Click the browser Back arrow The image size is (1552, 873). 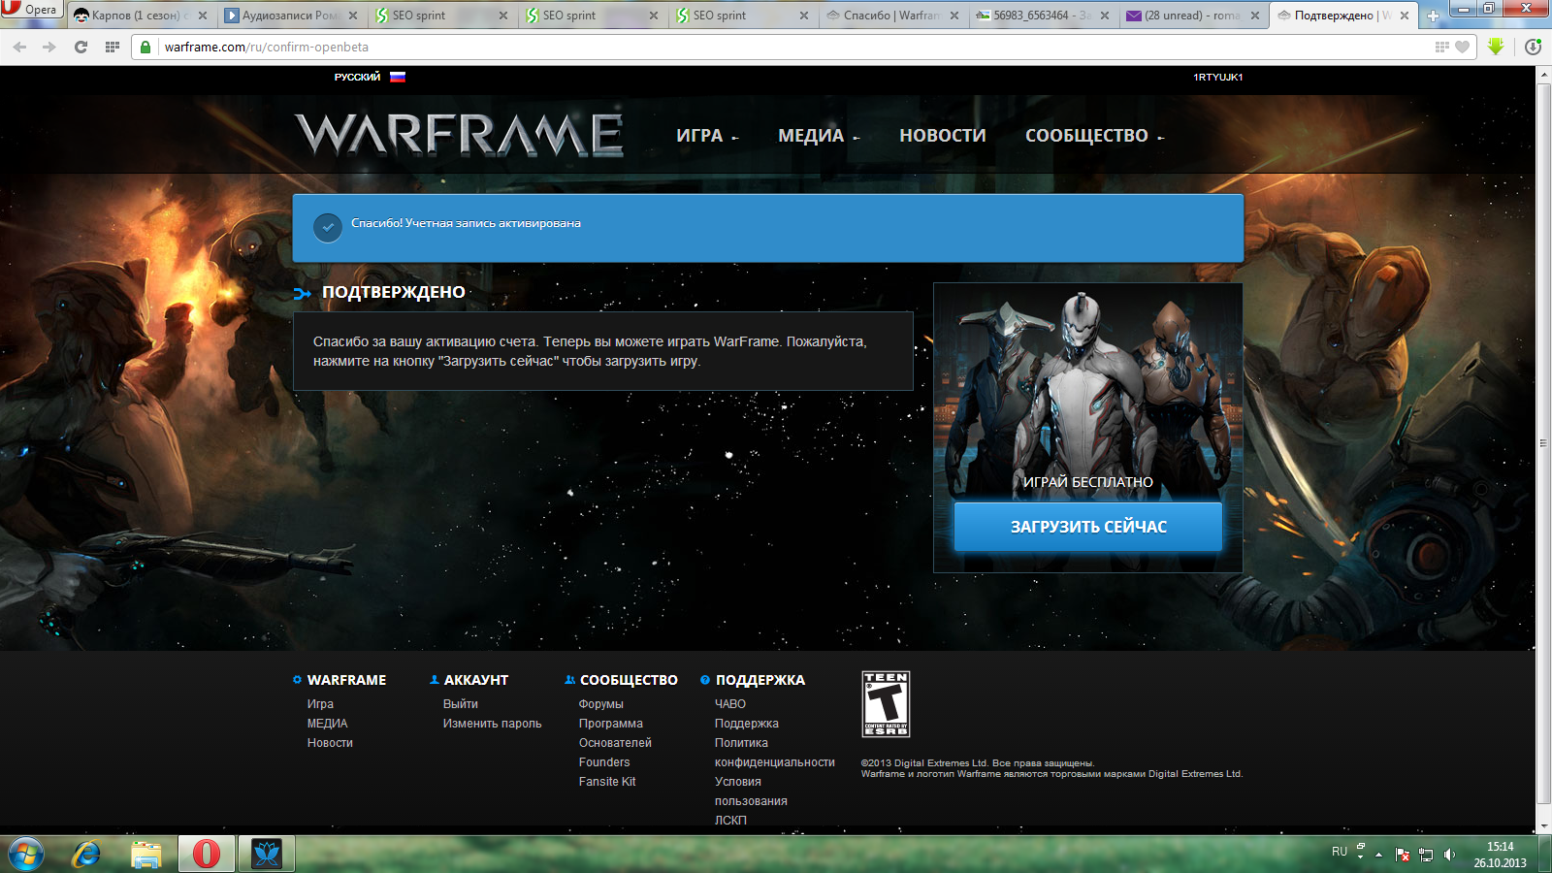(x=19, y=47)
